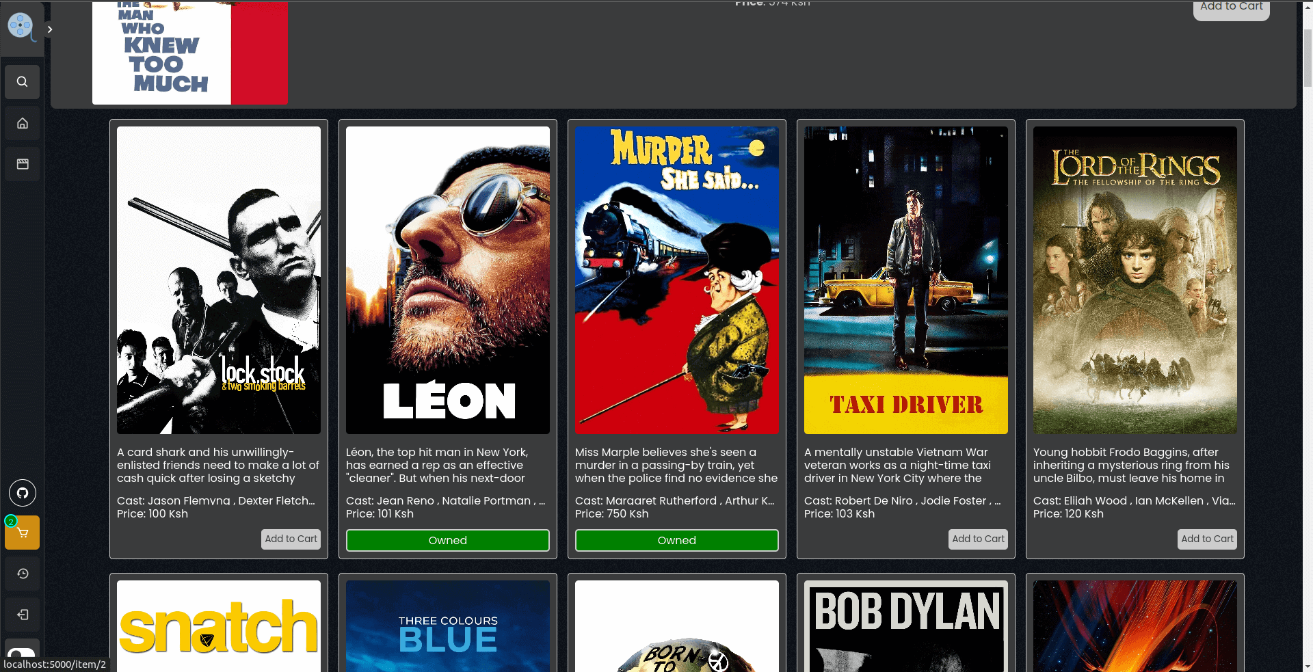1313x672 pixels.
Task: Open the Bob Dylan poster
Action: pos(906,626)
